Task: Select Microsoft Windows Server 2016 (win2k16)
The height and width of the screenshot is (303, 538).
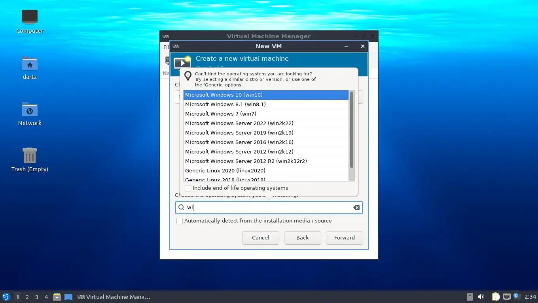Action: 266,142
